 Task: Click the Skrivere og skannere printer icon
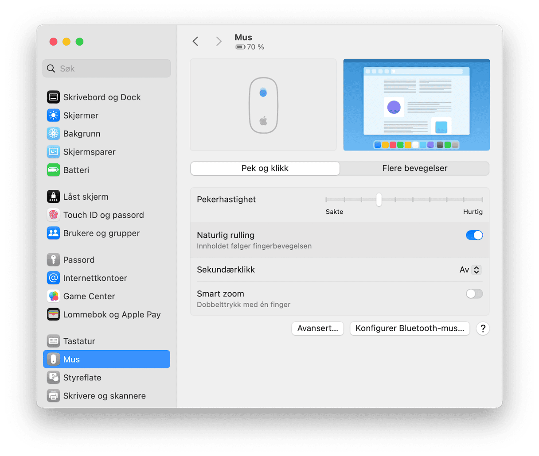[x=53, y=395]
